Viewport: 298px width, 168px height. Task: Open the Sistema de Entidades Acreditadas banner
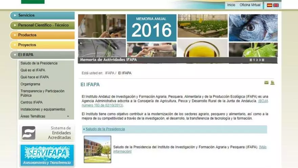click(x=47, y=133)
